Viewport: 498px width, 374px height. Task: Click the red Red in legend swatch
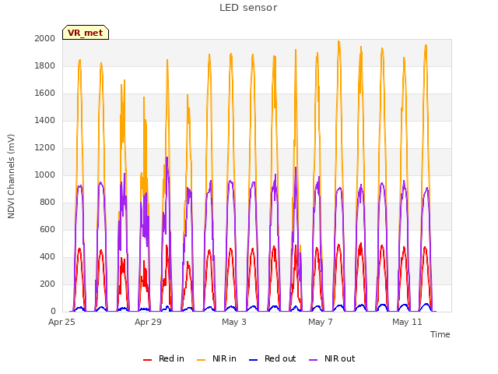[147, 360]
